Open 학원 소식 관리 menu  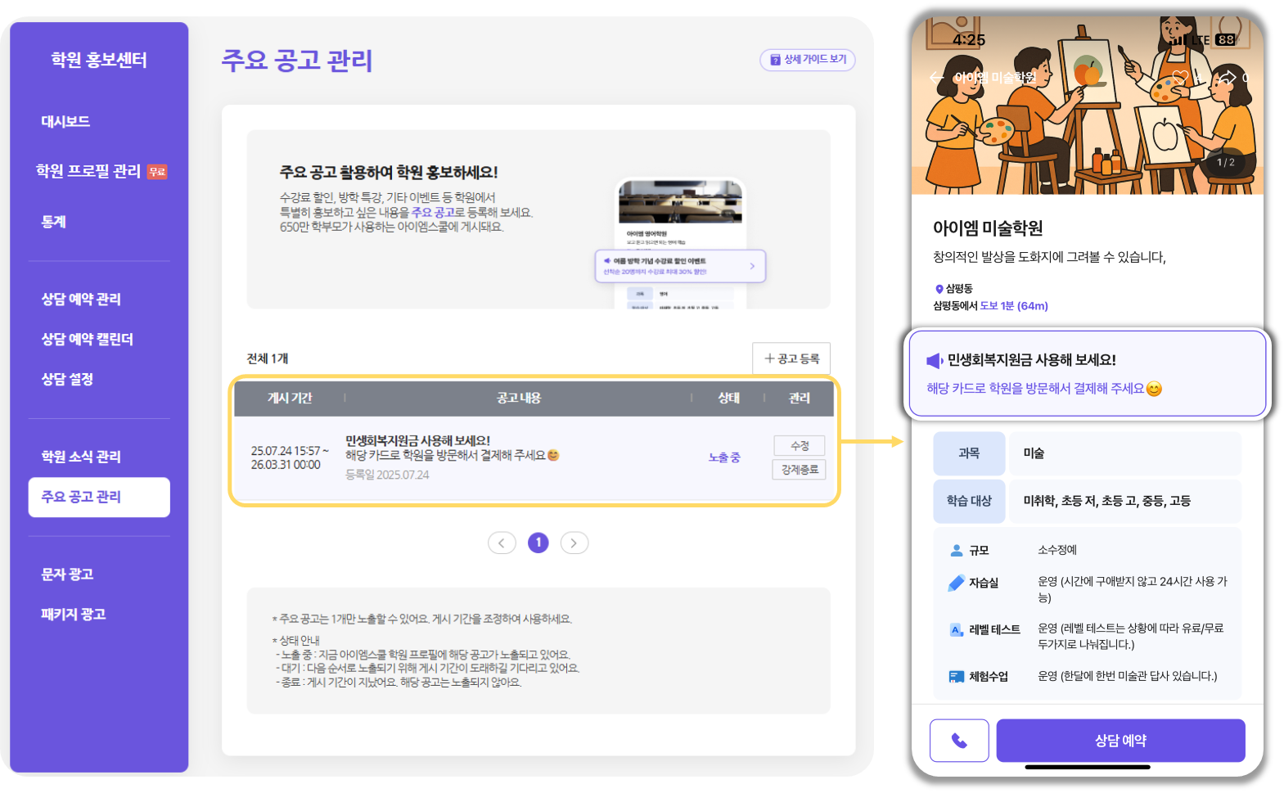click(x=81, y=457)
